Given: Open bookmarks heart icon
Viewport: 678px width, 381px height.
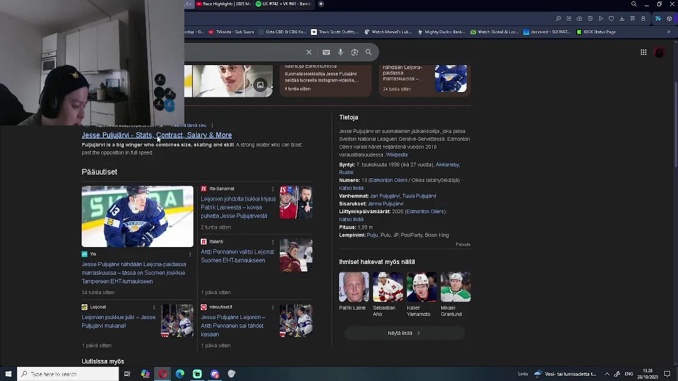Looking at the screenshot, I should point(611,19).
